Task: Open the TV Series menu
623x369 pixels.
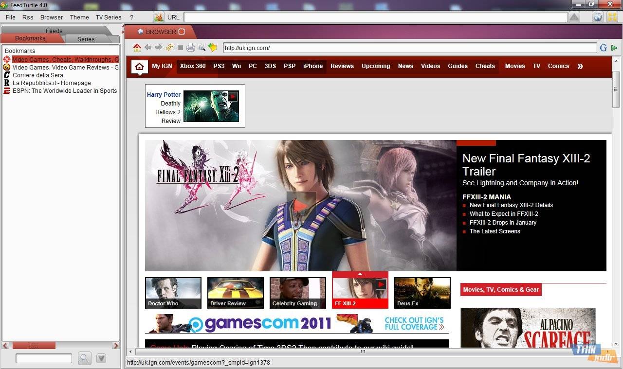Action: [109, 17]
